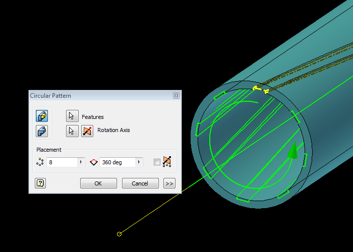
Task: Click the yellow axis endpoint circle
Action: [x=120, y=234]
